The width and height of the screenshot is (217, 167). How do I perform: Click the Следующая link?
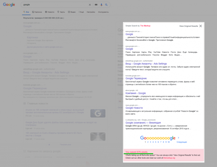182,142
